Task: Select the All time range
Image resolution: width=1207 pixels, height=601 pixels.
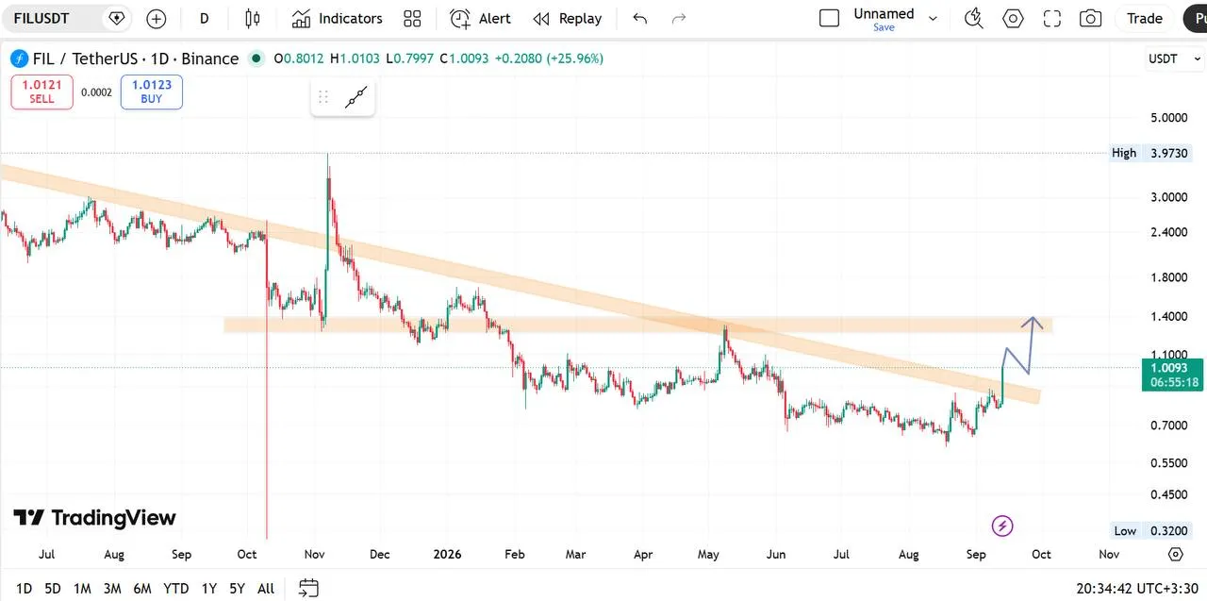Action: pos(266,589)
